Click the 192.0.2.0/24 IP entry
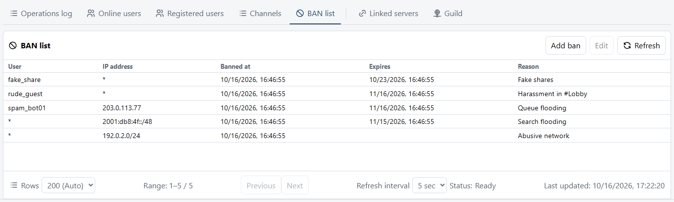Screen dimensions: 674x202 coord(122,136)
